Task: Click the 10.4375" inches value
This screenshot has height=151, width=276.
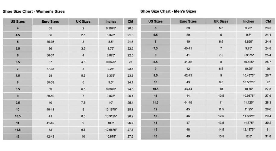Action: [249, 75]
